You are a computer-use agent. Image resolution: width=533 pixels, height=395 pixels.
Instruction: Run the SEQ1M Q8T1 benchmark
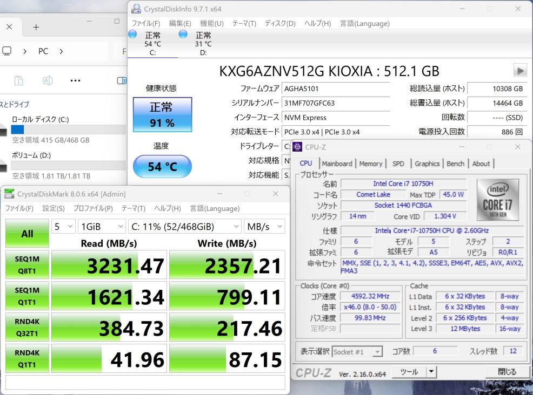click(27, 265)
